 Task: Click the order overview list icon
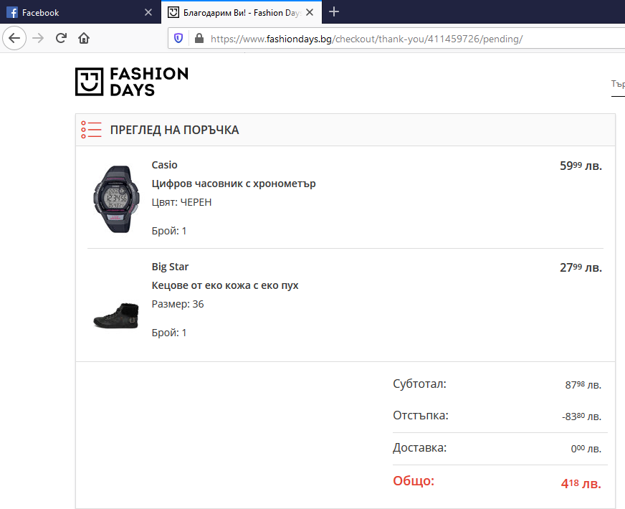pyautogui.click(x=91, y=130)
